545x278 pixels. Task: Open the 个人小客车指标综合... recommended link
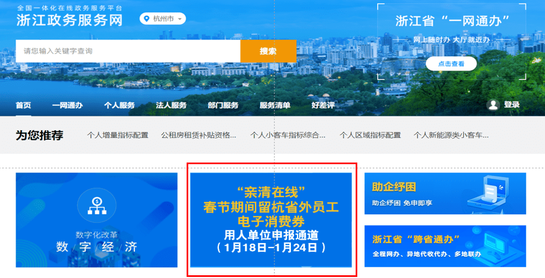[x=288, y=135]
